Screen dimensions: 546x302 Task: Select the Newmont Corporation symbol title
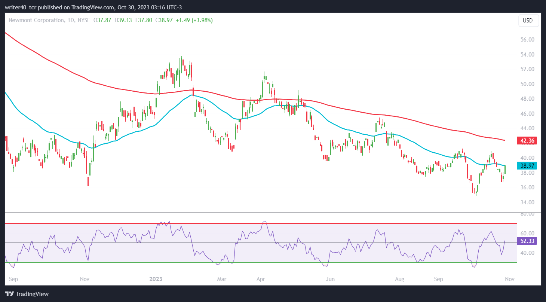36,20
